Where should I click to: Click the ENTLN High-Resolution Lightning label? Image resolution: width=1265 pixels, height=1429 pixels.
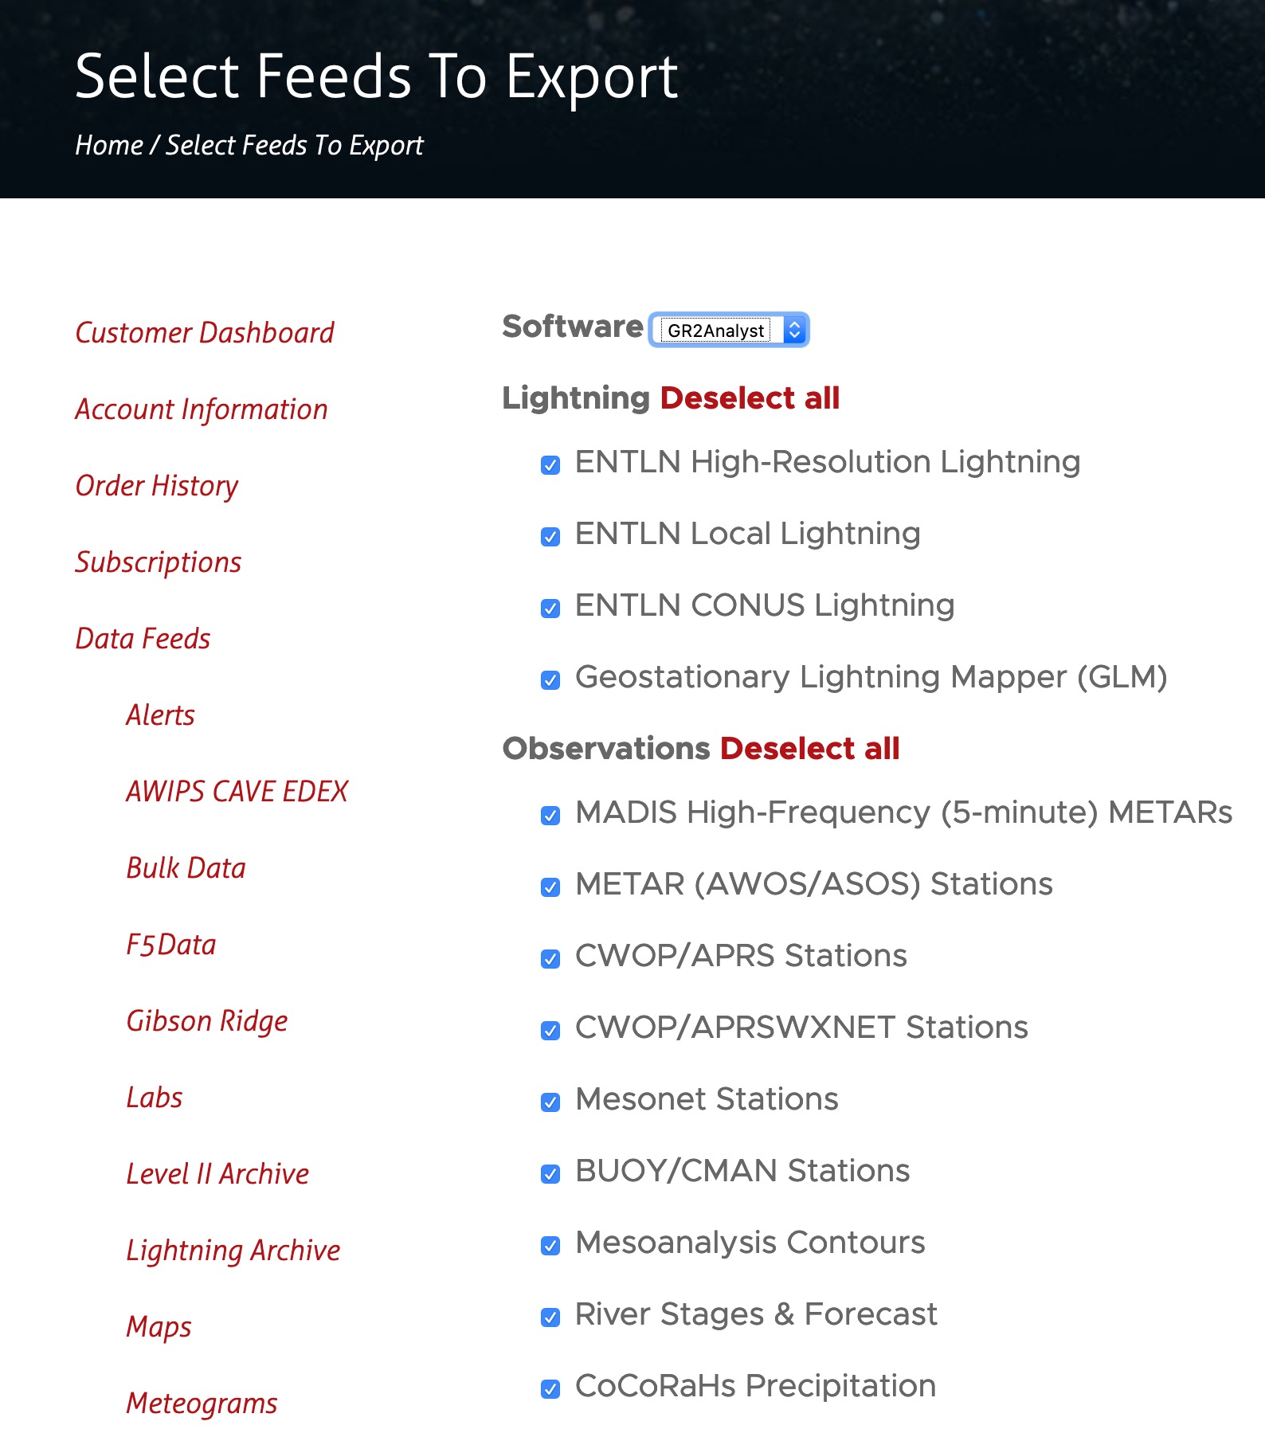[828, 462]
